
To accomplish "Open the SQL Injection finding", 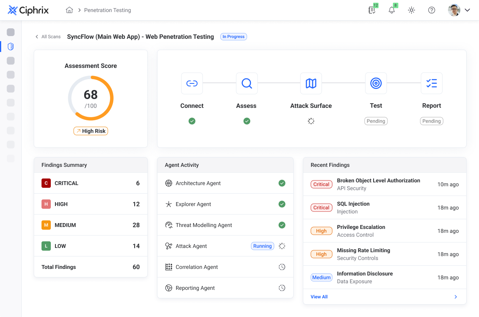I will [x=385, y=208].
